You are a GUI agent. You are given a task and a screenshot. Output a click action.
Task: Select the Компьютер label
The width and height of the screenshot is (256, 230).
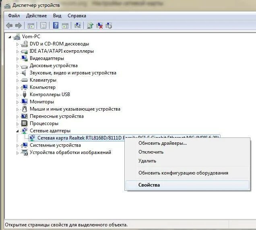pos(43,87)
